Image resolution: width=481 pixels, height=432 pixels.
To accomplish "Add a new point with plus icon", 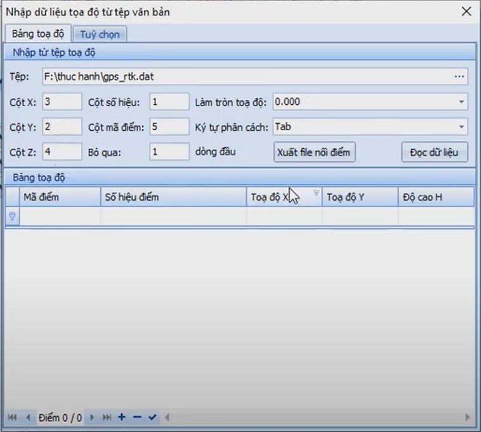I will [x=122, y=417].
